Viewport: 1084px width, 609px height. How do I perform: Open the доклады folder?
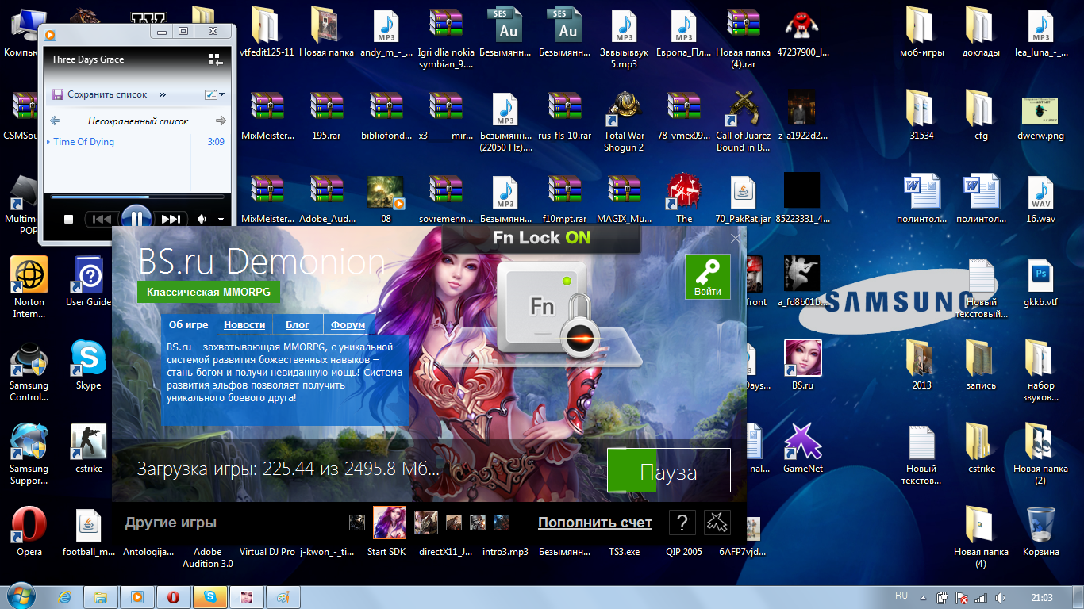point(981,32)
